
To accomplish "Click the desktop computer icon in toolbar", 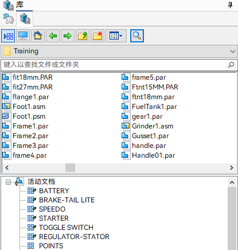I will [23, 36].
